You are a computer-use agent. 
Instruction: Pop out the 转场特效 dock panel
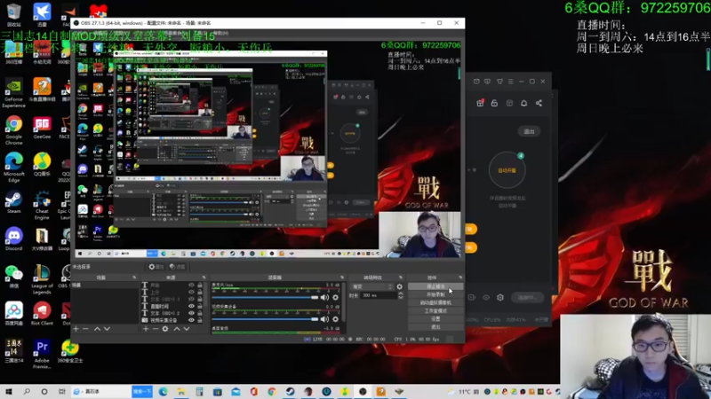tap(401, 278)
